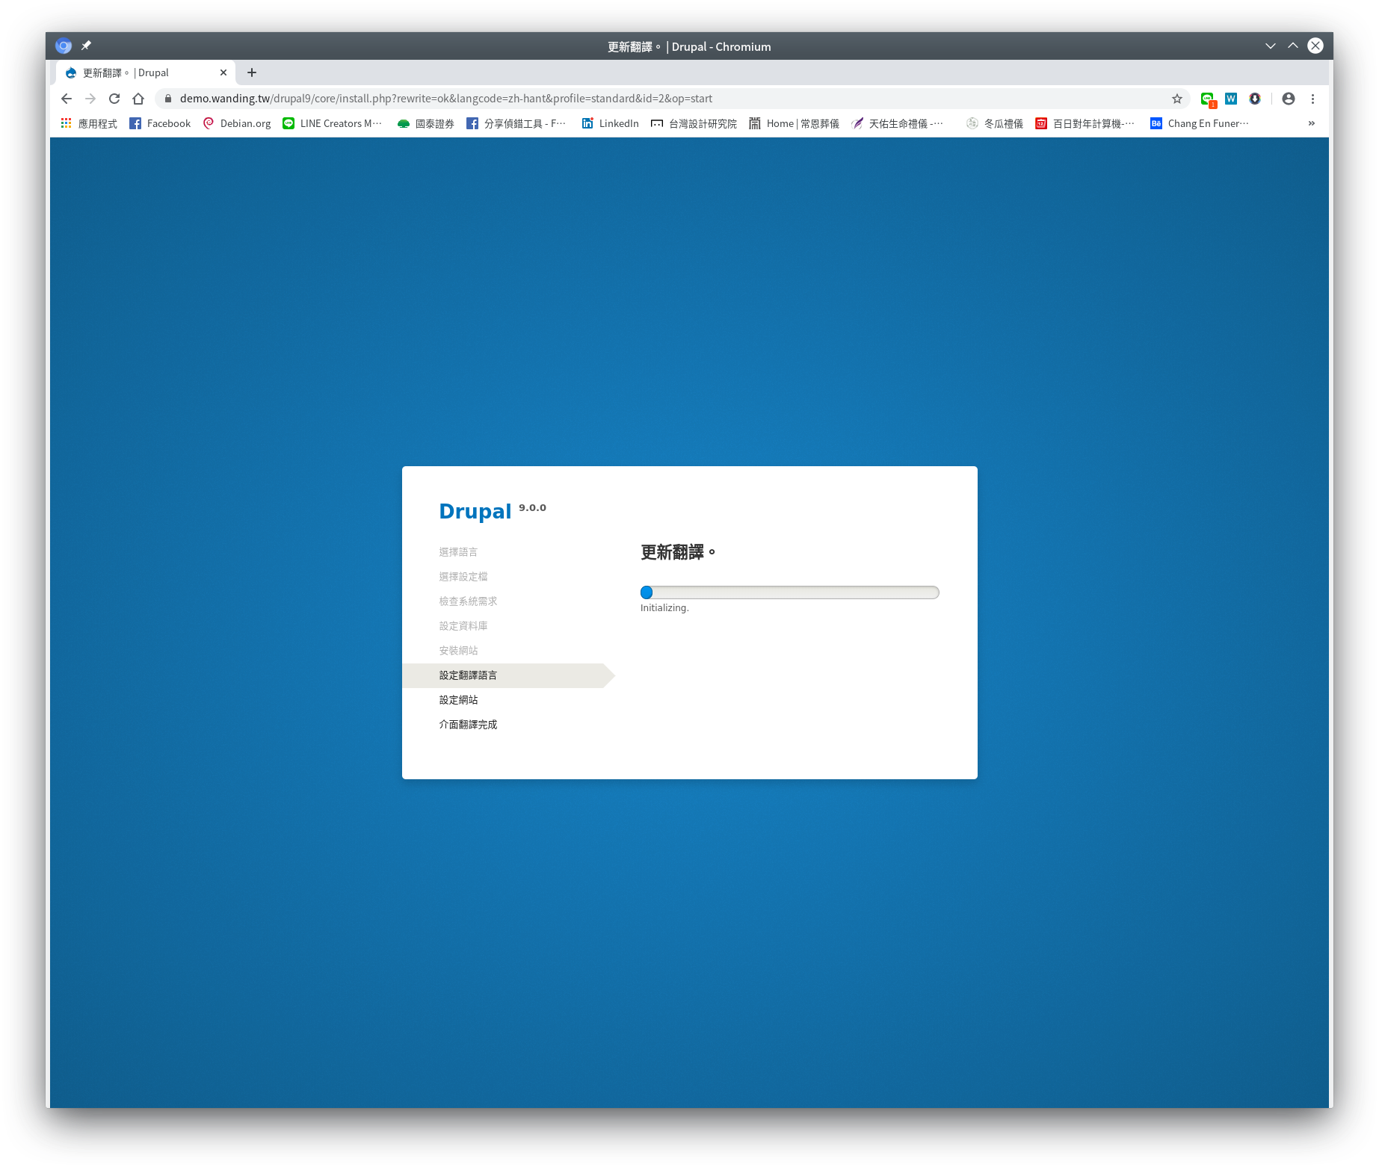Click the translation update progress bar

(789, 592)
